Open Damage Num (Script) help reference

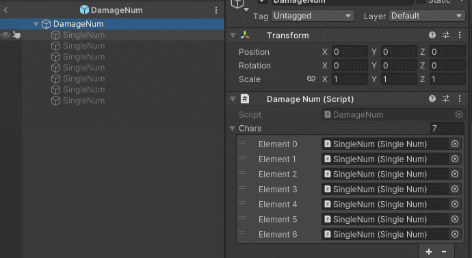(432, 99)
